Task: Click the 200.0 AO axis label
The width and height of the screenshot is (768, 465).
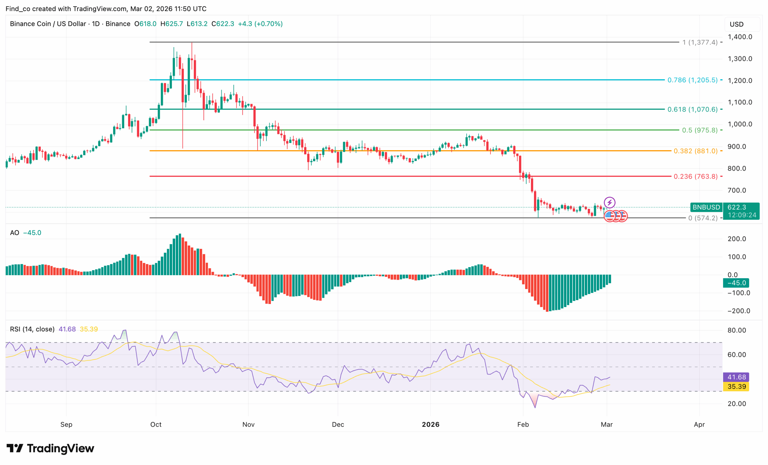Action: [x=736, y=239]
